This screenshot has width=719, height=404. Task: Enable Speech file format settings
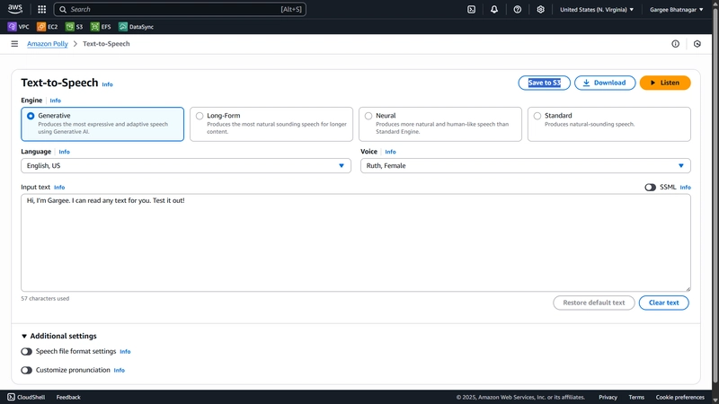(27, 351)
